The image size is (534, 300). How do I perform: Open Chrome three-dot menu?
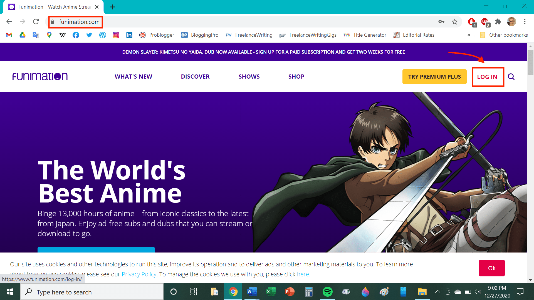point(525,22)
